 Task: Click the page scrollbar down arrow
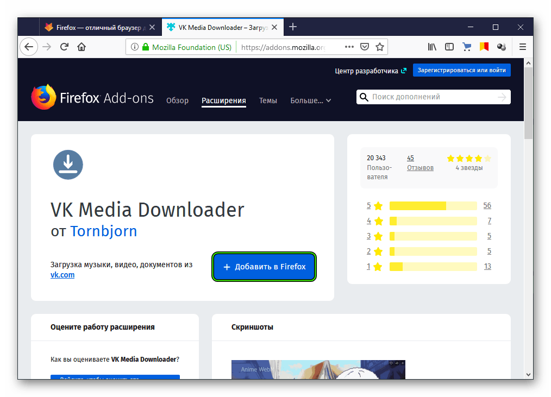click(x=528, y=375)
